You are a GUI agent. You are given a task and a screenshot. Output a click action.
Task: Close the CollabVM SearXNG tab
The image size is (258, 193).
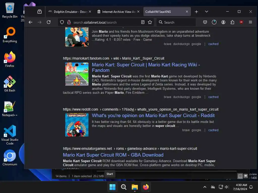187,12
